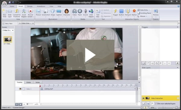The image size is (181, 110).
Task: Adjust the slide zoom slider in status bar
Action: [163, 108]
